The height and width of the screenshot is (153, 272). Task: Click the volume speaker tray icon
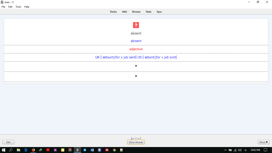(x=240, y=150)
